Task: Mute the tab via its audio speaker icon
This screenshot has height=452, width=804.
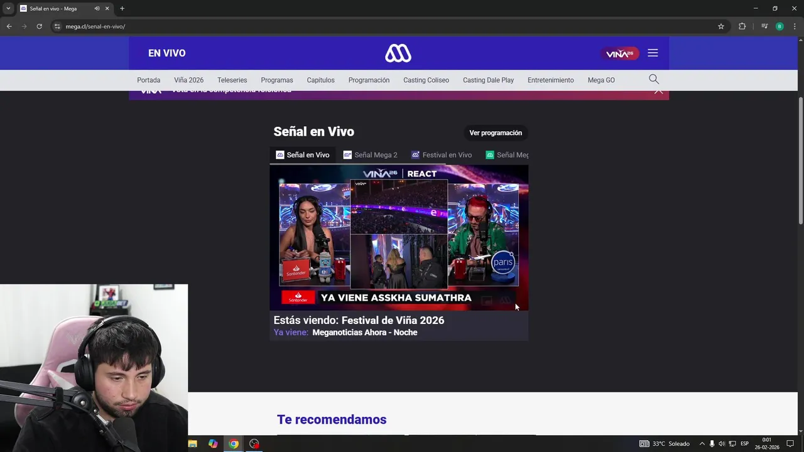Action: click(97, 9)
